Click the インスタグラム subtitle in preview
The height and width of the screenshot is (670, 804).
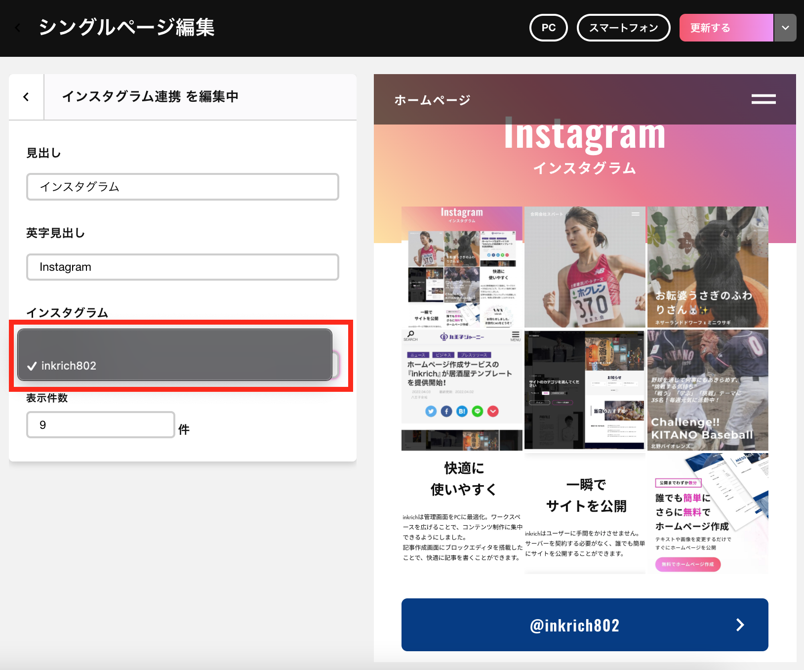[585, 168]
